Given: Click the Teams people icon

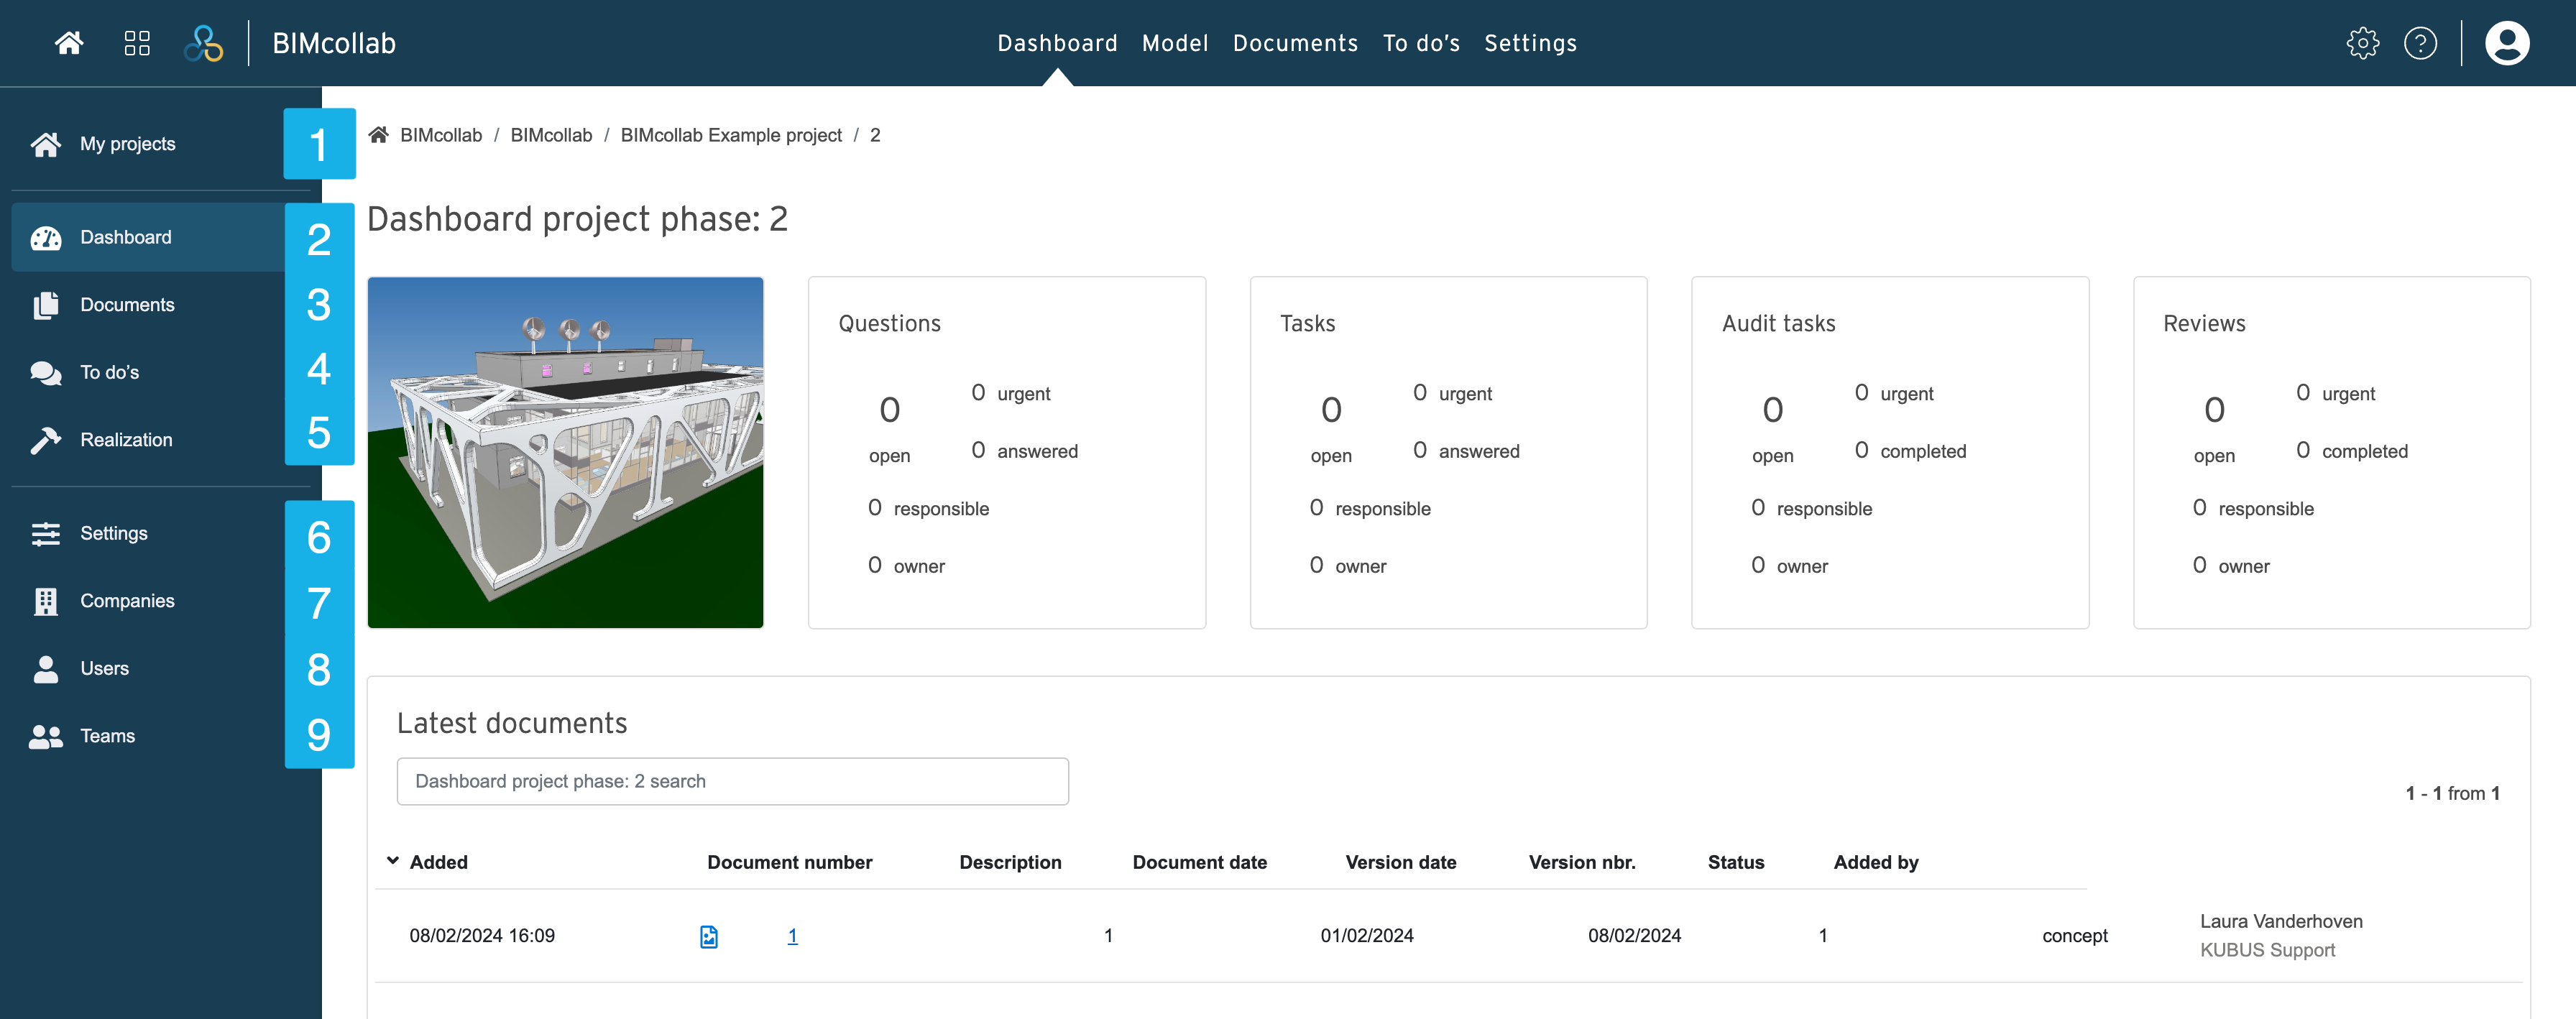Looking at the screenshot, I should (x=46, y=737).
